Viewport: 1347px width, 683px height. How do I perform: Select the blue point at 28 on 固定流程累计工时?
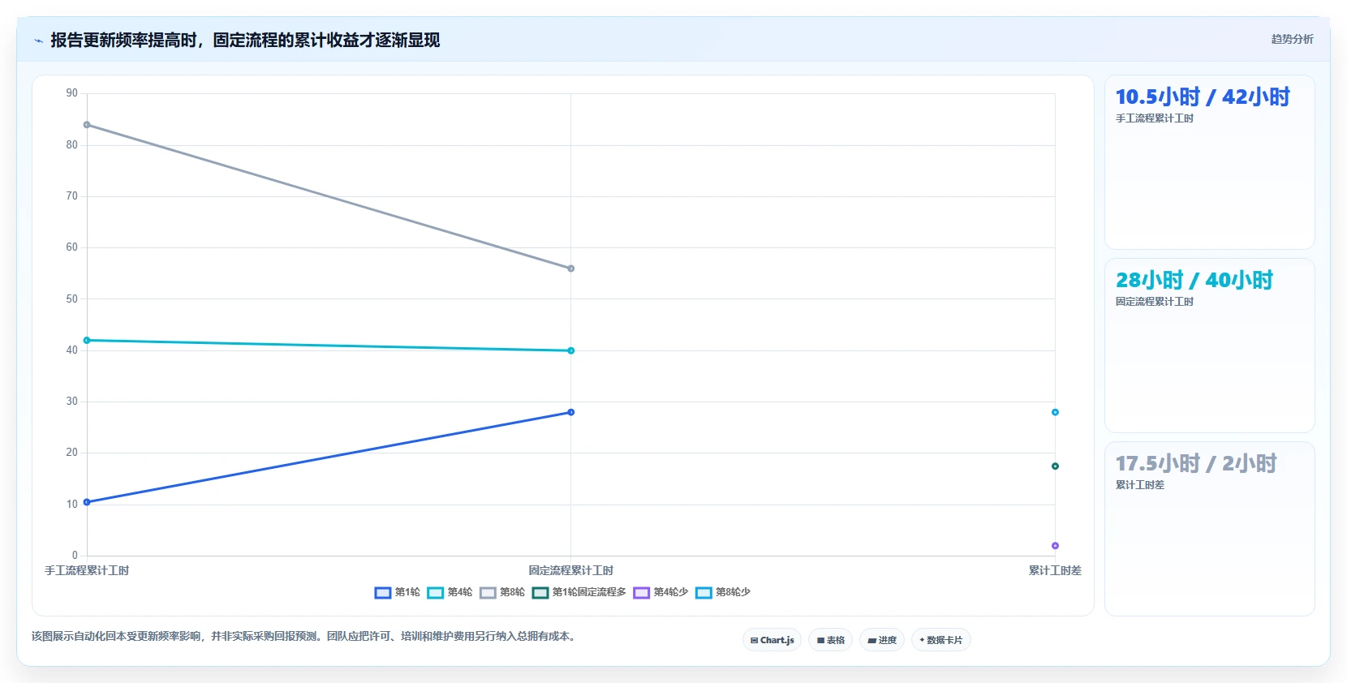[x=571, y=412]
